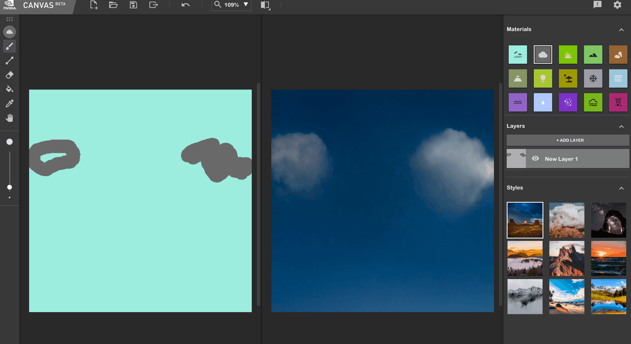Select the Line tool
This screenshot has height=344, width=631.
click(10, 61)
